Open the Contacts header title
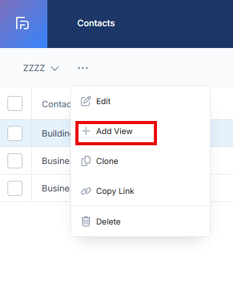 (x=96, y=23)
